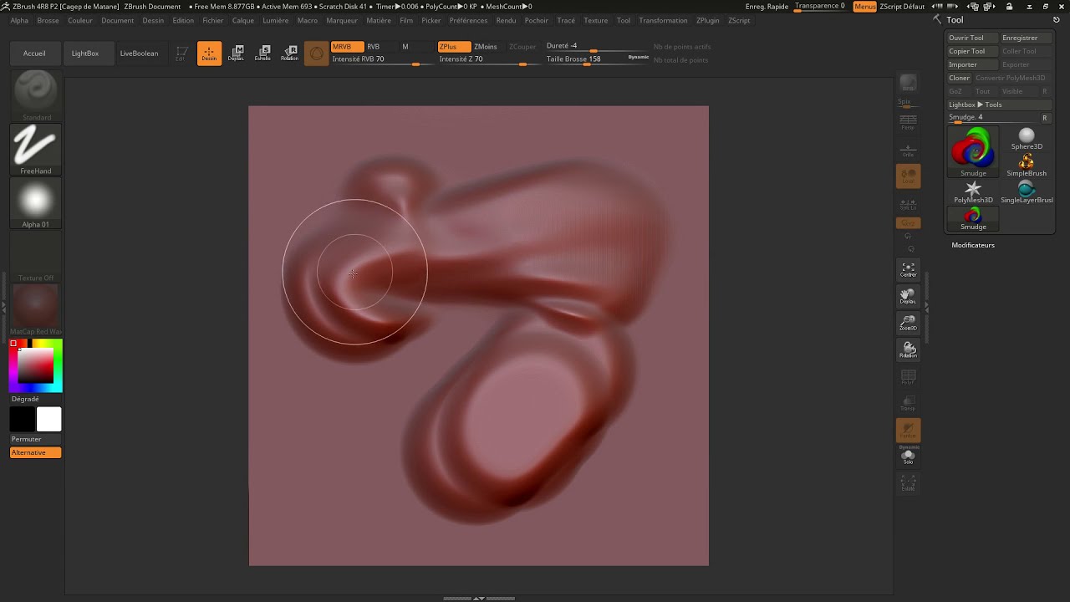1070x602 pixels.
Task: Click the LiveBoolean button
Action: (x=139, y=54)
